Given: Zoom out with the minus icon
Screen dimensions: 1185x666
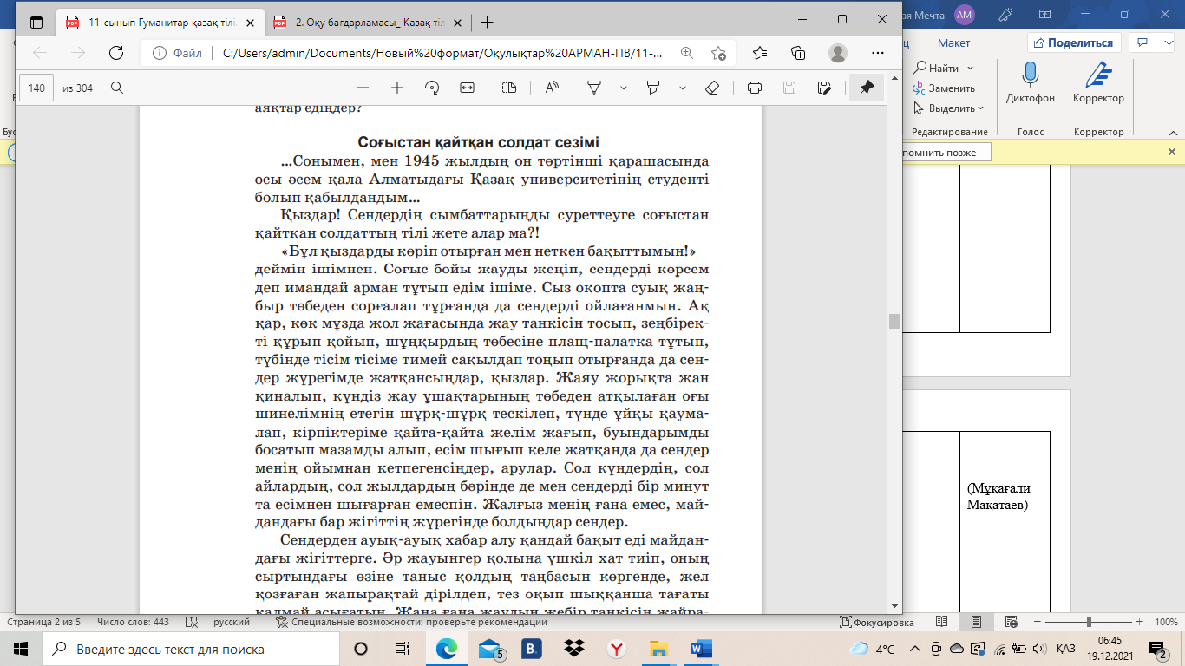Looking at the screenshot, I should tap(363, 88).
